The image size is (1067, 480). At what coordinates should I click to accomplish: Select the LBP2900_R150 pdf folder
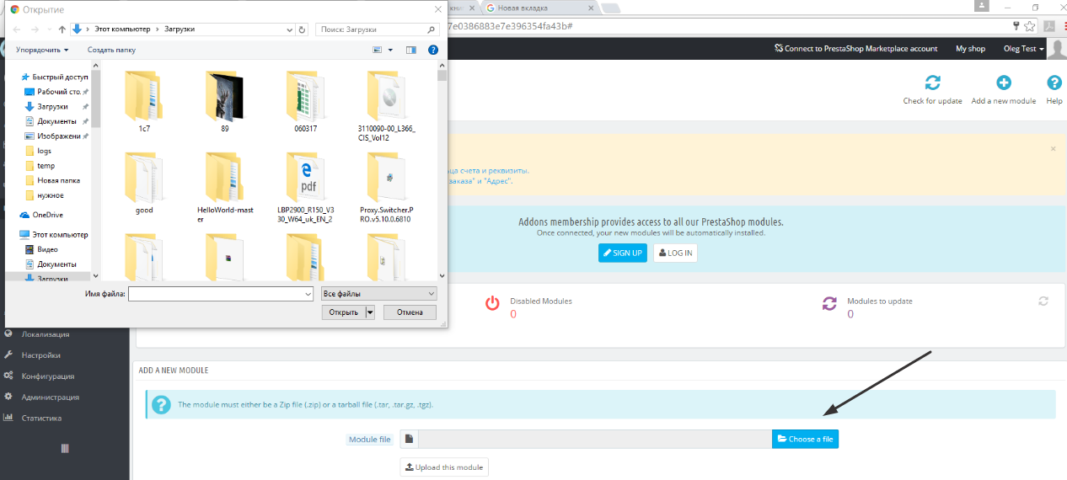point(305,187)
